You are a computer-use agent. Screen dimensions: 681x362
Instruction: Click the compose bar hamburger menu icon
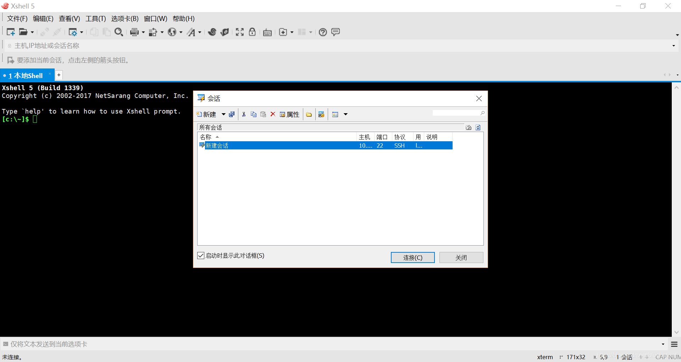(x=674, y=344)
